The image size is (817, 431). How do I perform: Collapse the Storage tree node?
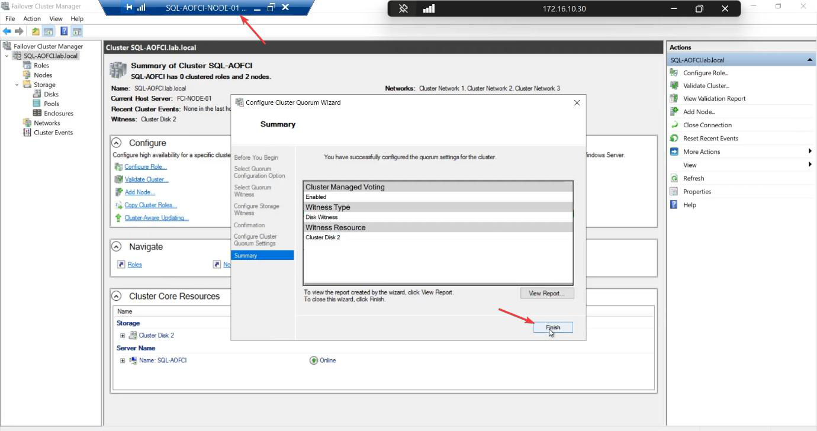point(17,85)
